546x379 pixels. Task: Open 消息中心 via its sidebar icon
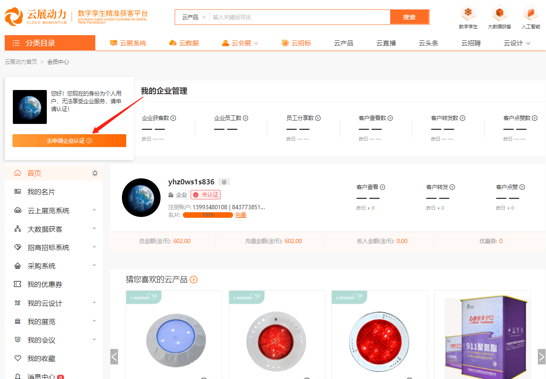[x=18, y=376]
